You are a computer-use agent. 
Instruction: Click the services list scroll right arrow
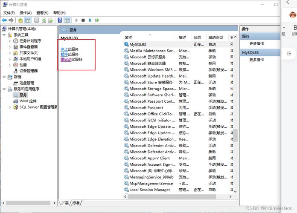[230, 196]
